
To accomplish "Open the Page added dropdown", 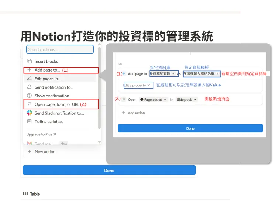I will pos(153,100).
